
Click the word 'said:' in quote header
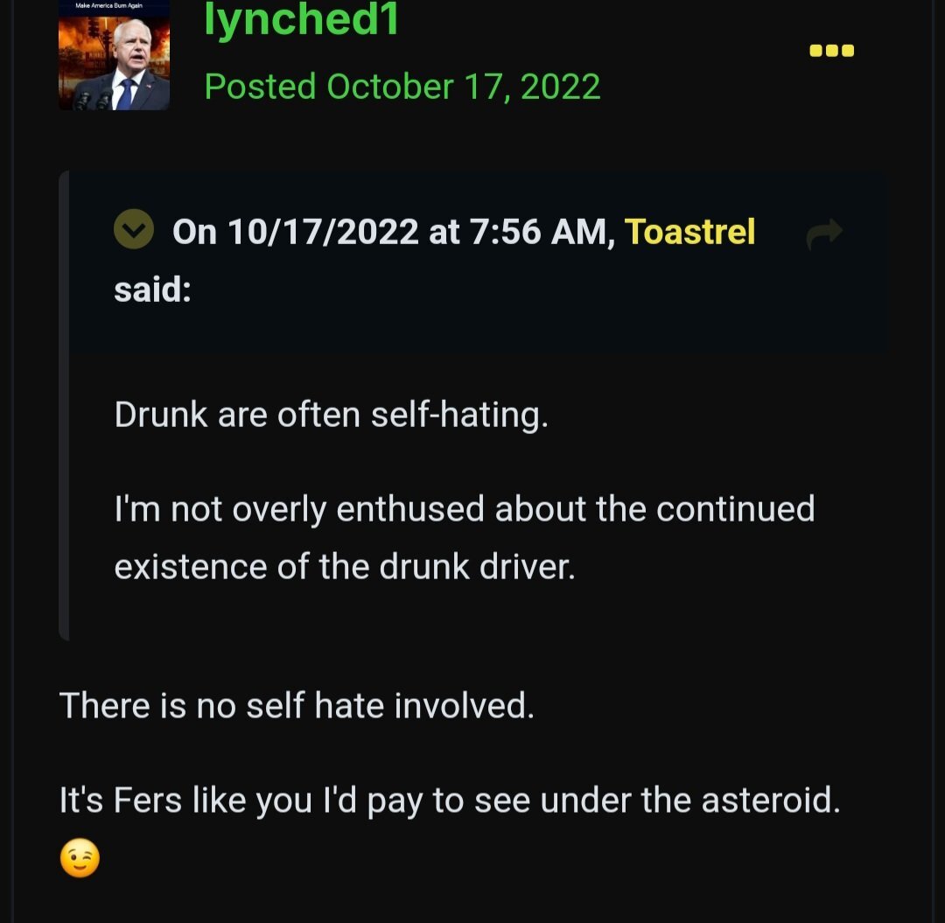tap(152, 290)
